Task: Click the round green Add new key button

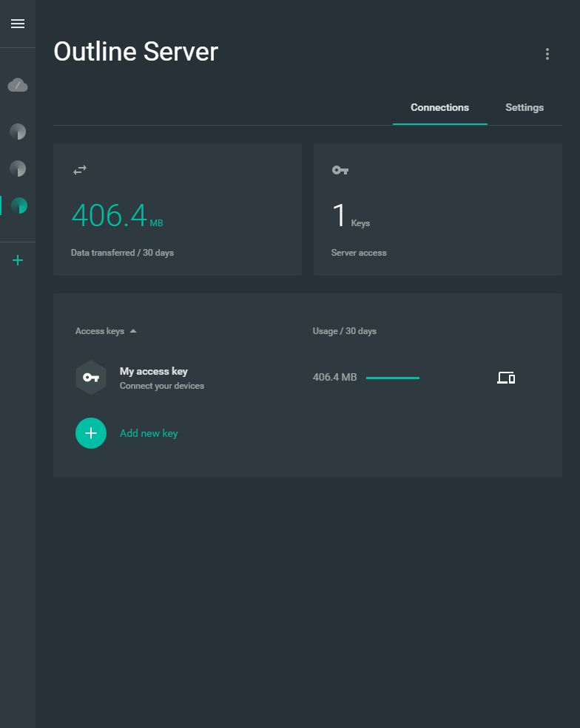Action: [90, 433]
